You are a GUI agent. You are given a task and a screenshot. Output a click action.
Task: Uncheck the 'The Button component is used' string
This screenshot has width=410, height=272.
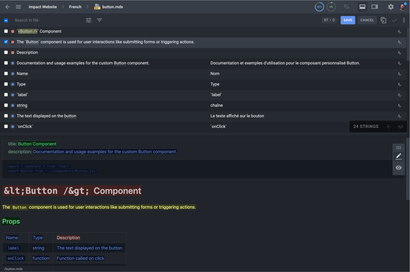[x=6, y=42]
